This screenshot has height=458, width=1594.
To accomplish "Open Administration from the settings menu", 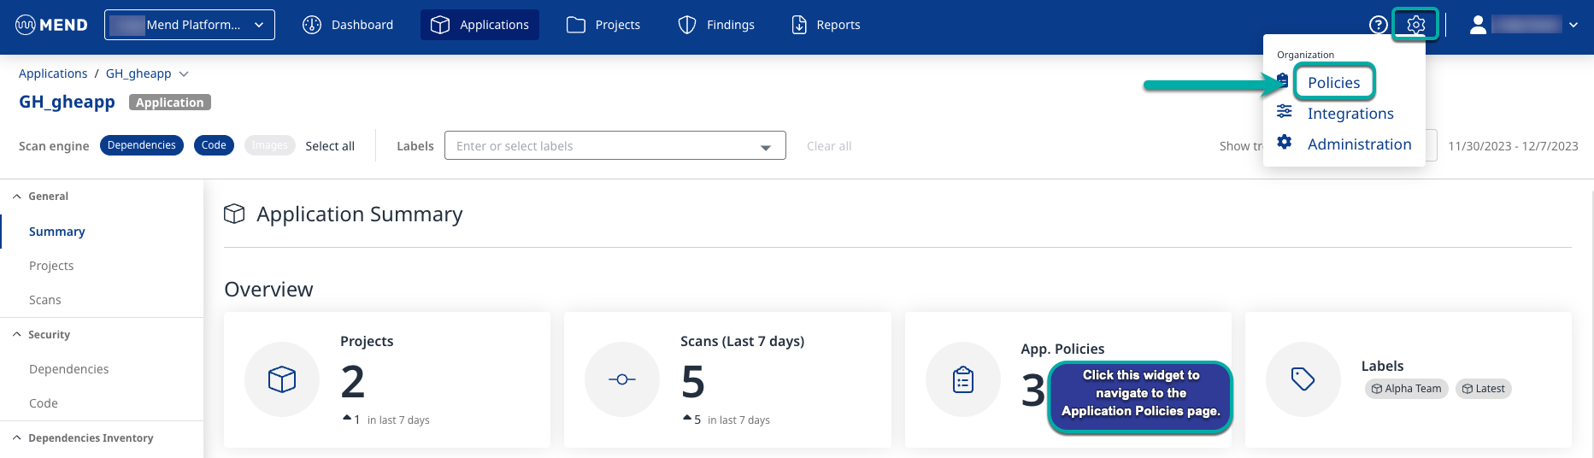I will 1359,144.
